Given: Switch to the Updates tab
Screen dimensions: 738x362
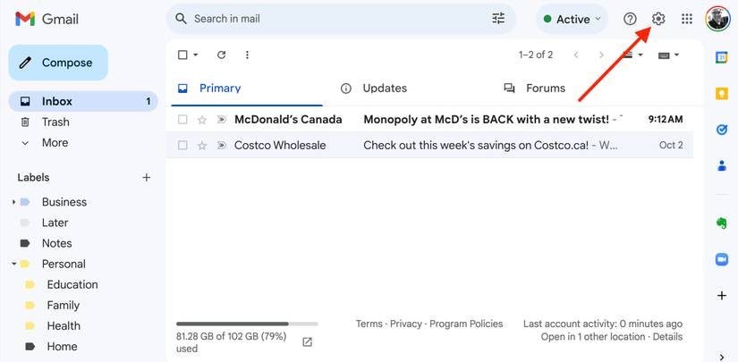Looking at the screenshot, I should [x=384, y=88].
